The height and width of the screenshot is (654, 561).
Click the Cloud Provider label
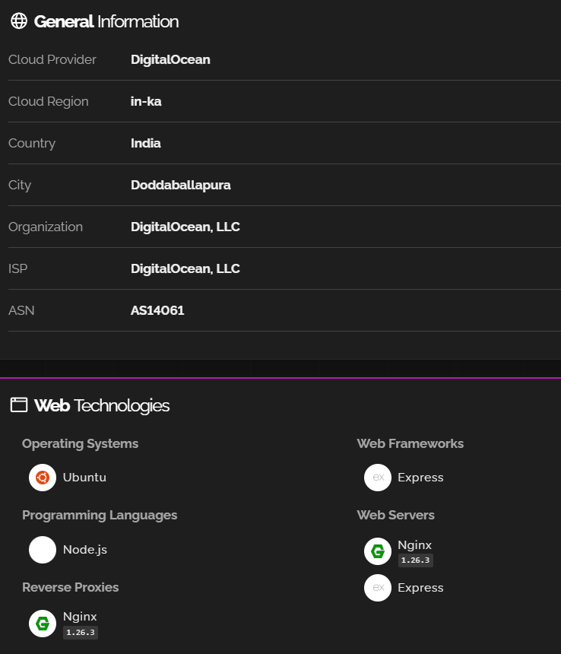(52, 59)
